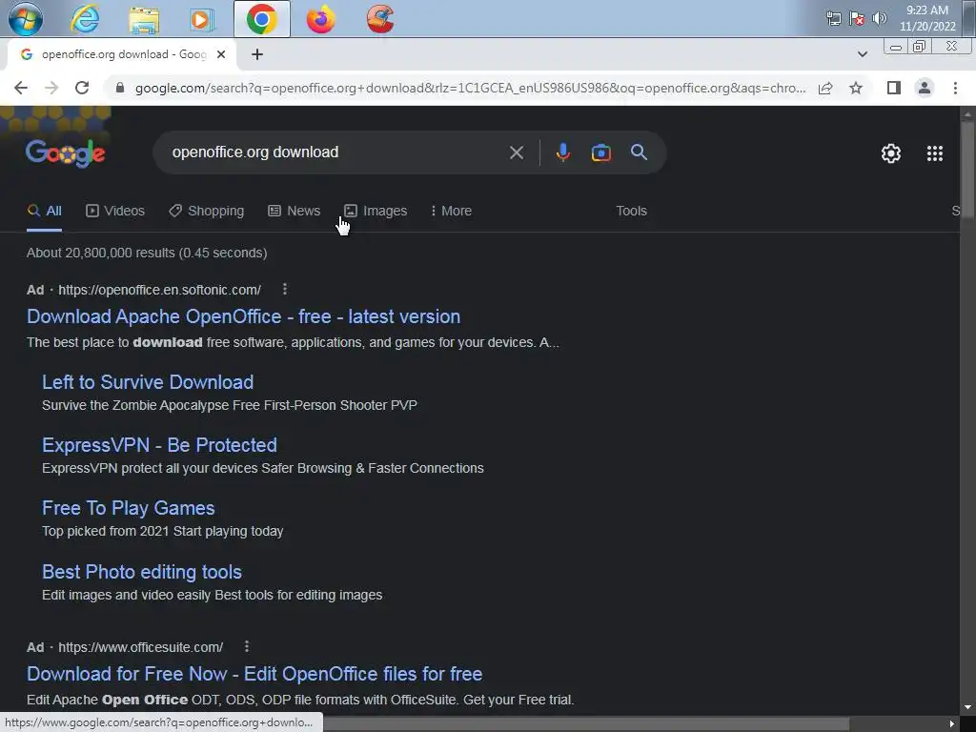Open softonic ad three-dot options
The height and width of the screenshot is (732, 976).
[284, 289]
